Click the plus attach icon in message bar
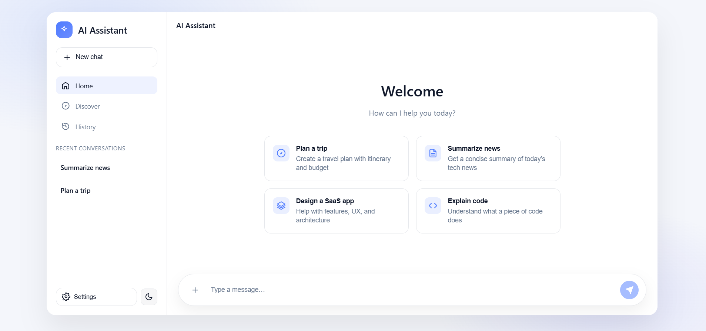The image size is (706, 331). tap(195, 290)
